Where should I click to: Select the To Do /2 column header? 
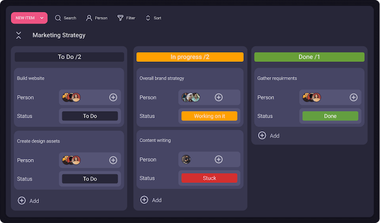tap(69, 57)
